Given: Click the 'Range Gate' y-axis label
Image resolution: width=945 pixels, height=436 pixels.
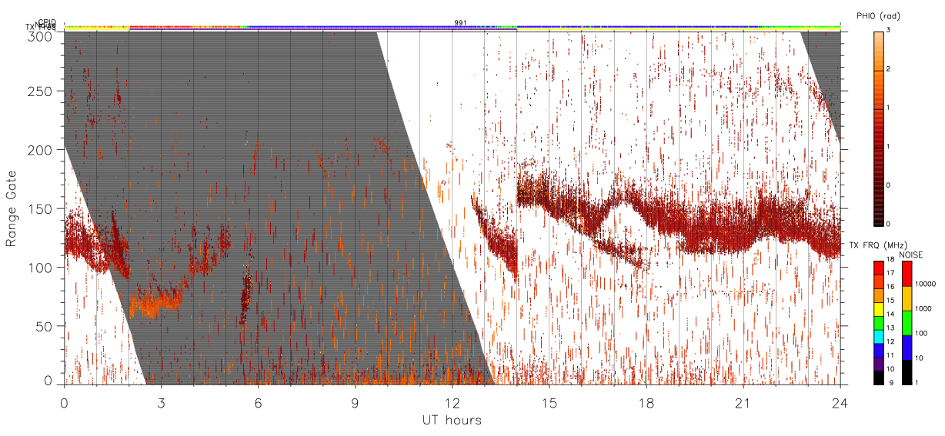Looking at the screenshot, I should 12,208.
